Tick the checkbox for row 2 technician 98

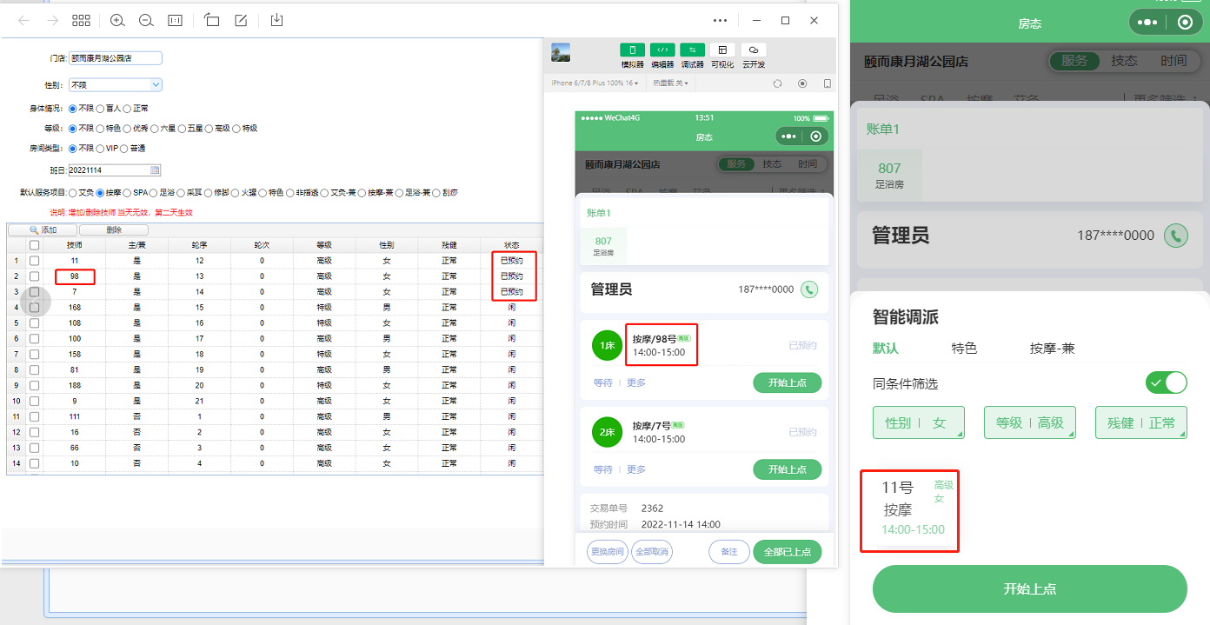point(34,276)
